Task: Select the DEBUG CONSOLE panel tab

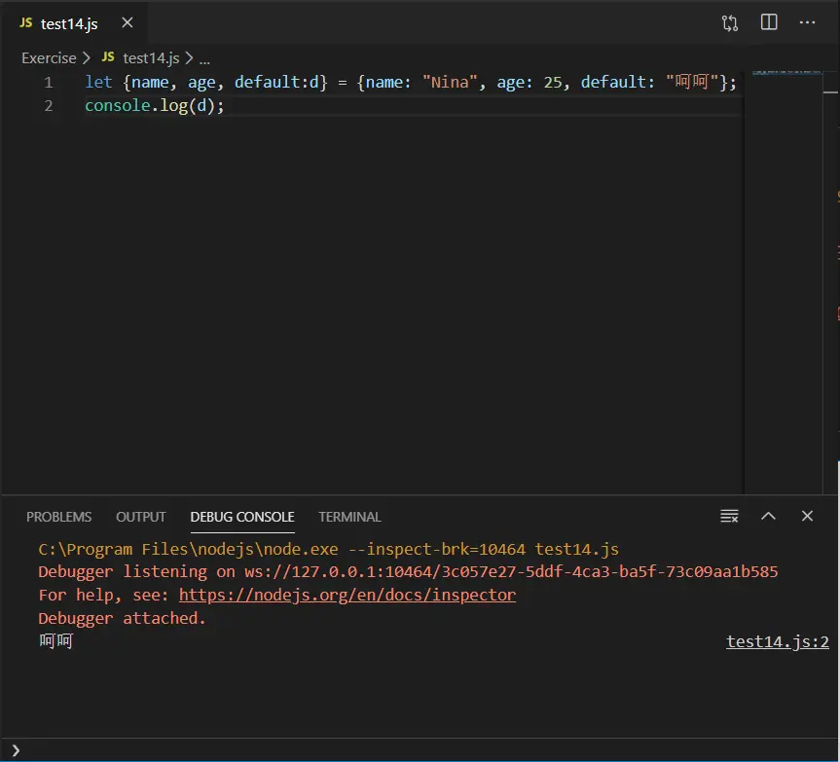Action: pos(242,517)
